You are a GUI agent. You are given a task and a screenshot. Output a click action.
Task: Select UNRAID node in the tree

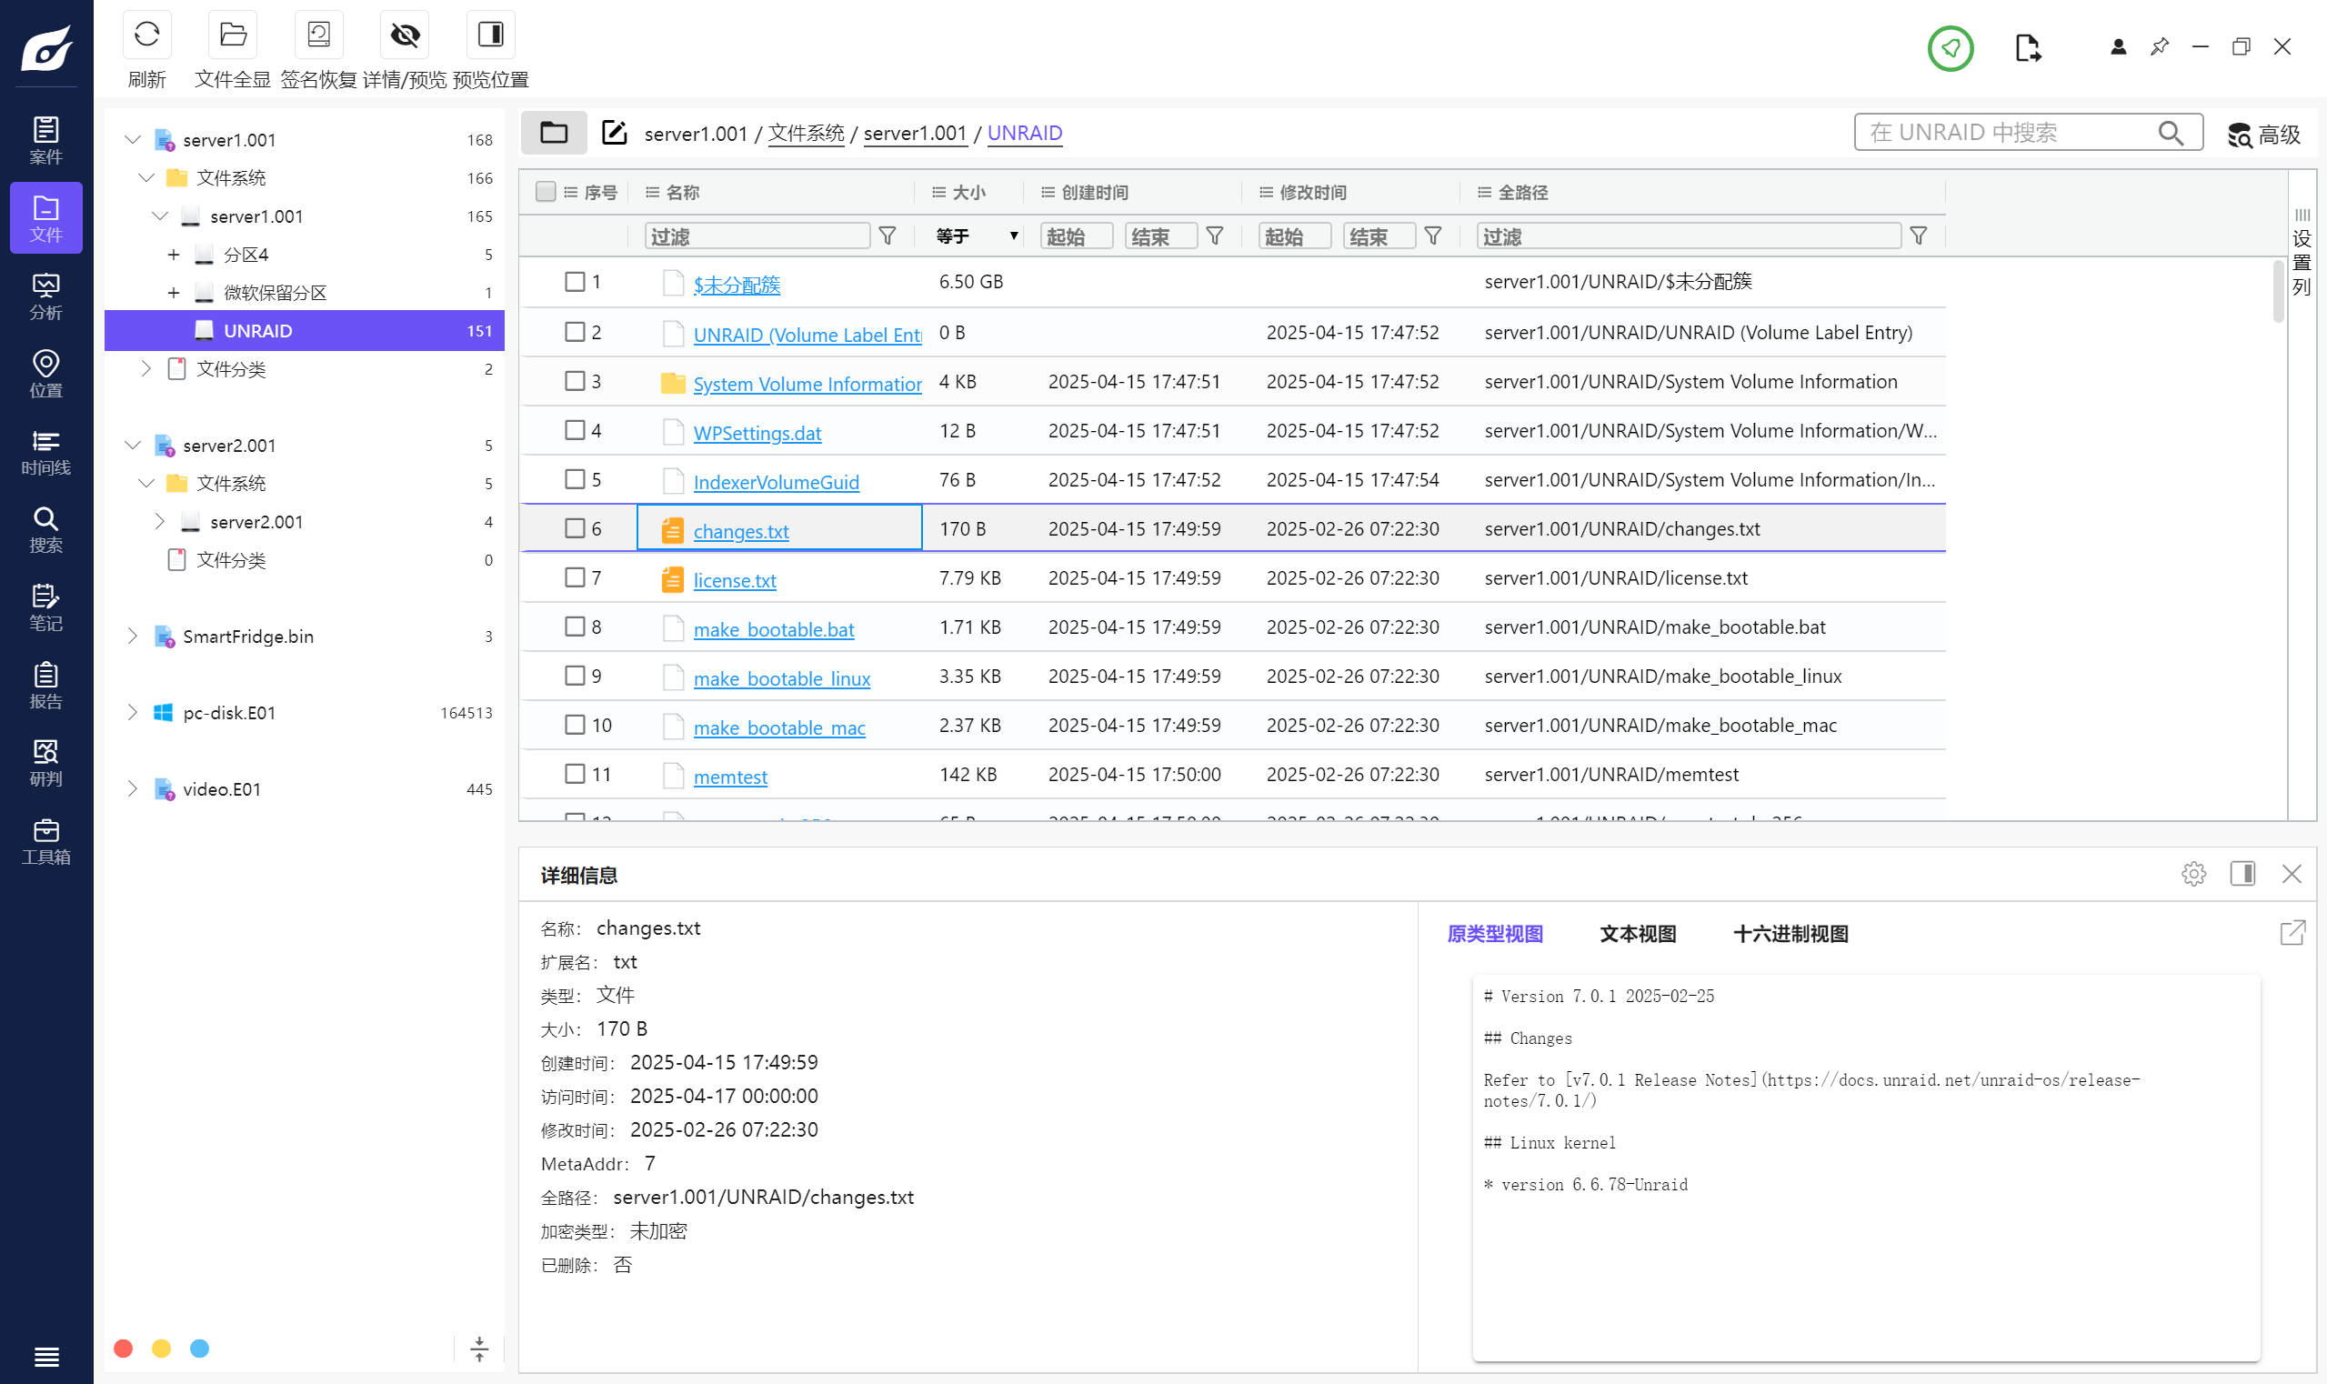point(304,330)
